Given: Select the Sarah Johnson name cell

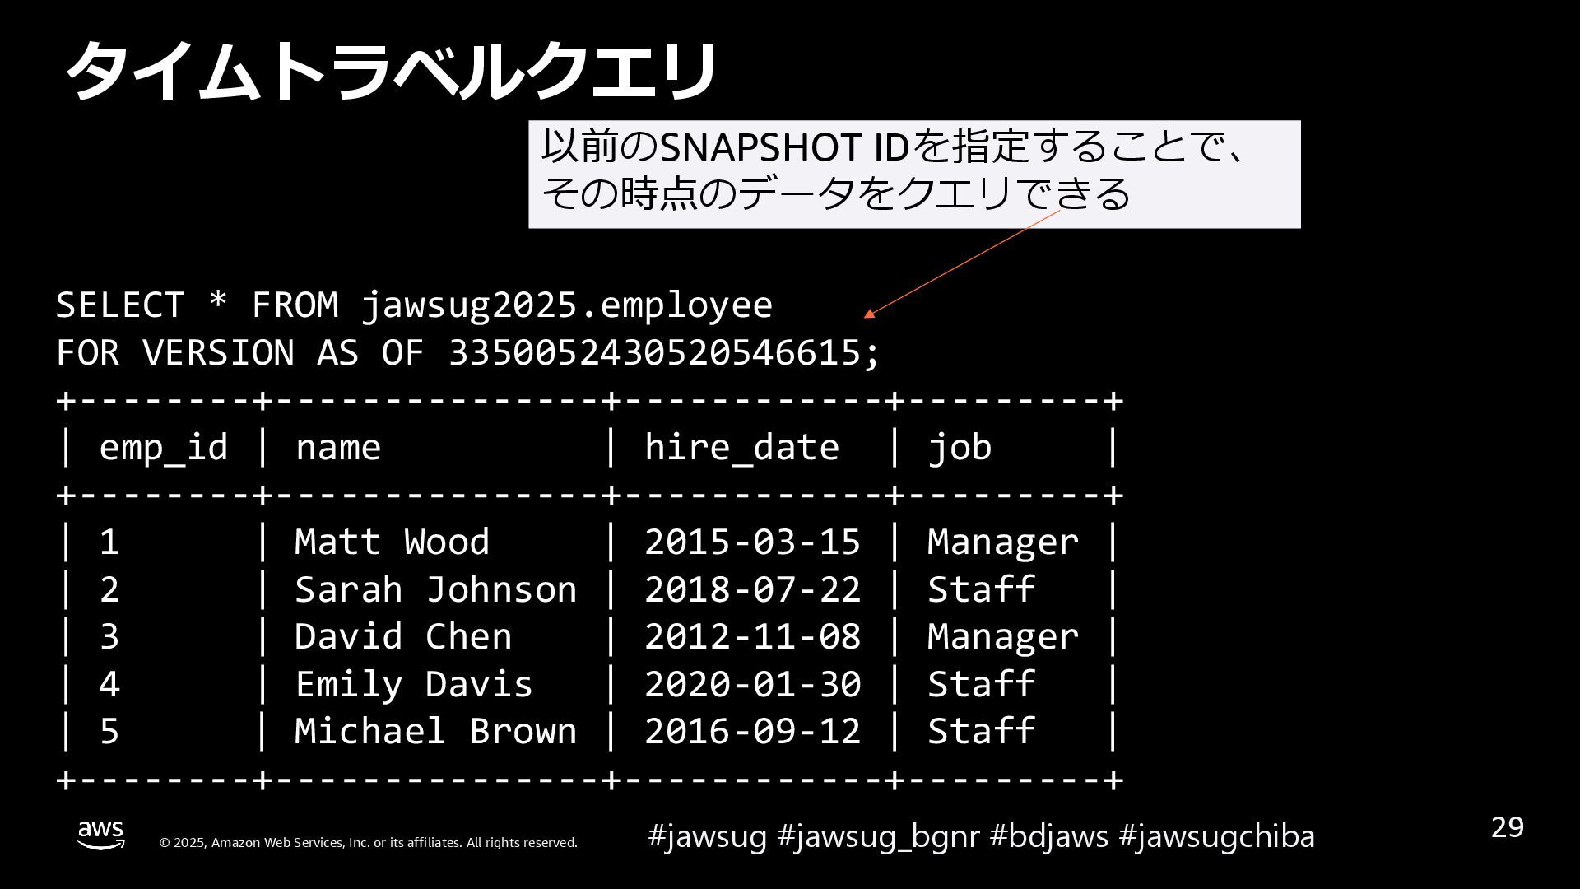Looking at the screenshot, I should pyautogui.click(x=435, y=590).
